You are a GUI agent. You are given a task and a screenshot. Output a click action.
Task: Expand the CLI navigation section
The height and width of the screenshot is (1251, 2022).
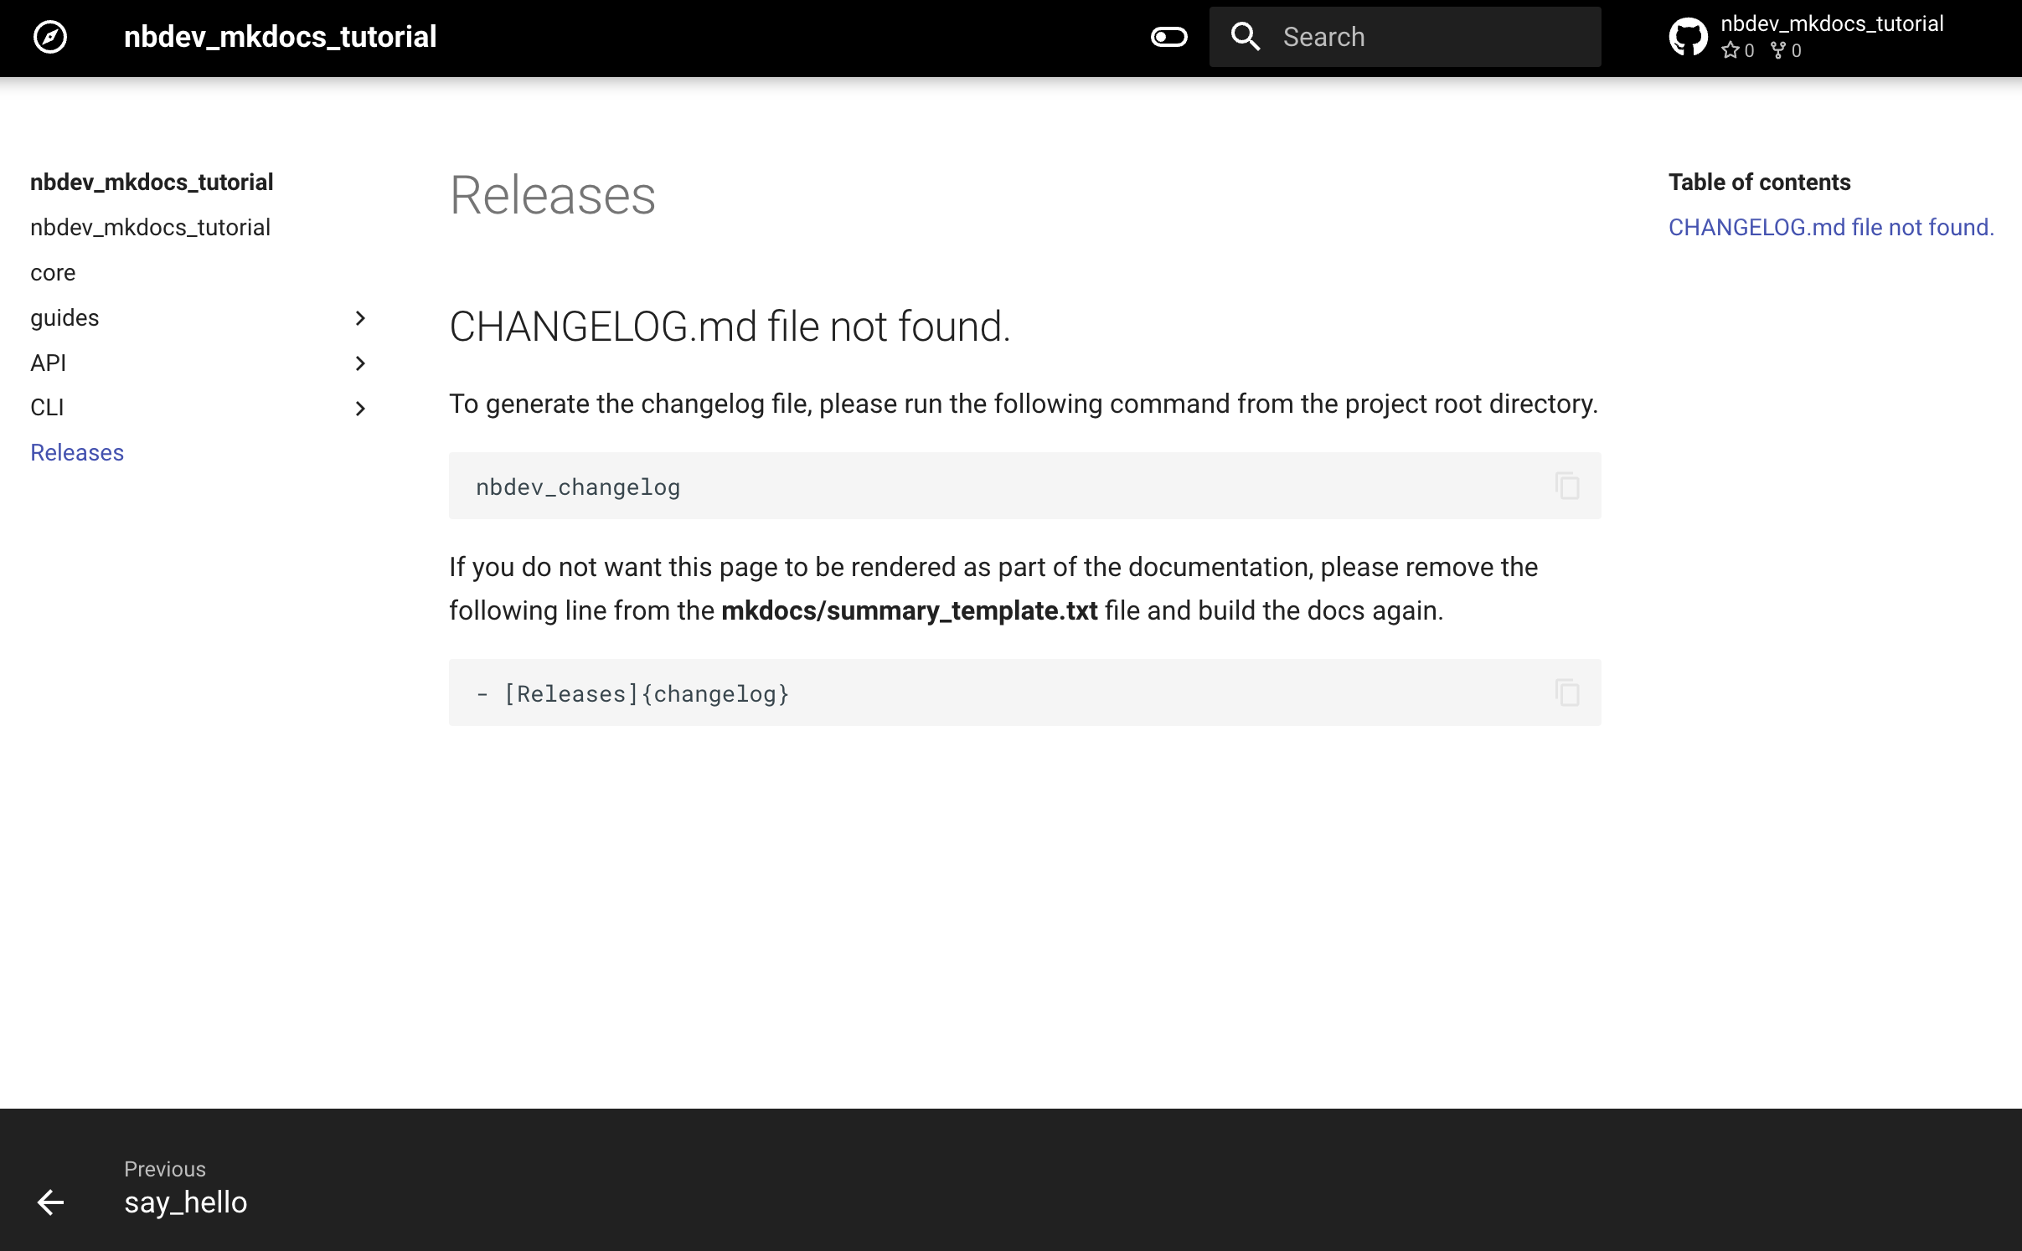(360, 409)
